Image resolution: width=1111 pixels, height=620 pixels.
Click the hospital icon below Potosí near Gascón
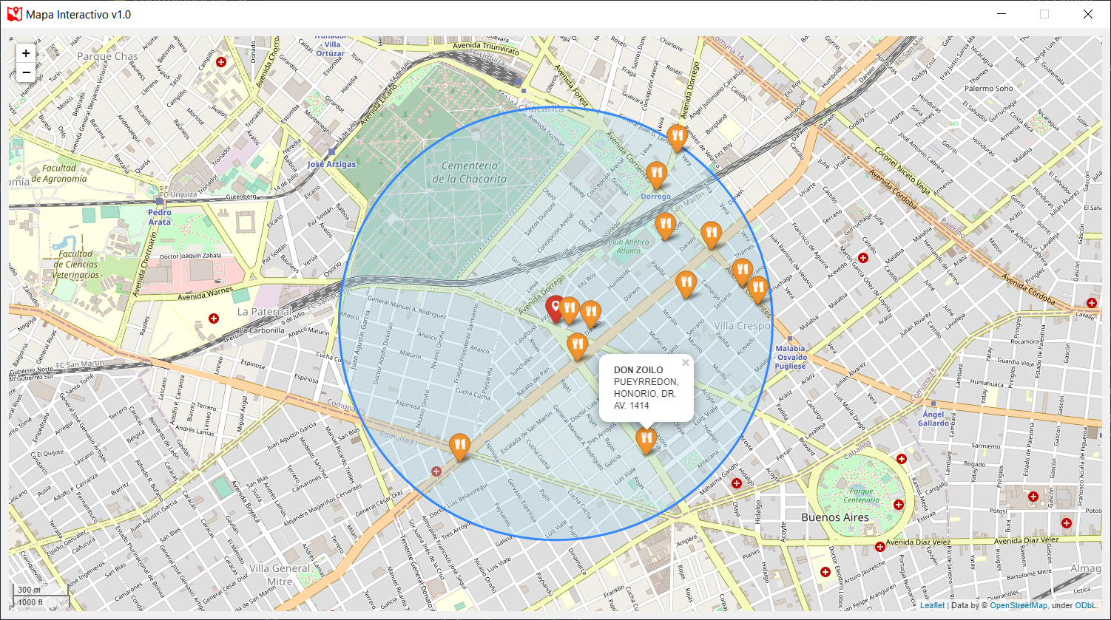click(1066, 522)
